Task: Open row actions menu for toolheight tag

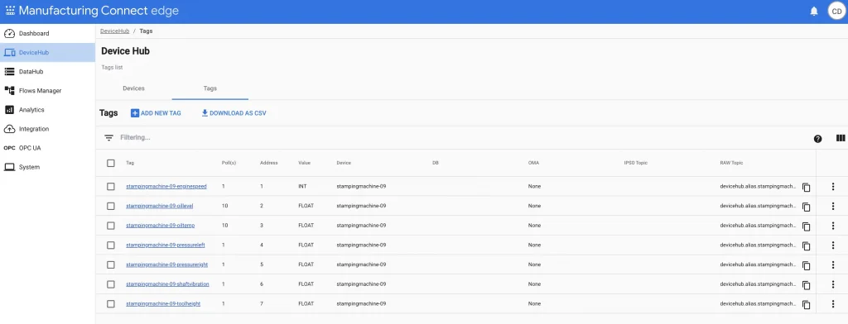Action: coord(833,304)
